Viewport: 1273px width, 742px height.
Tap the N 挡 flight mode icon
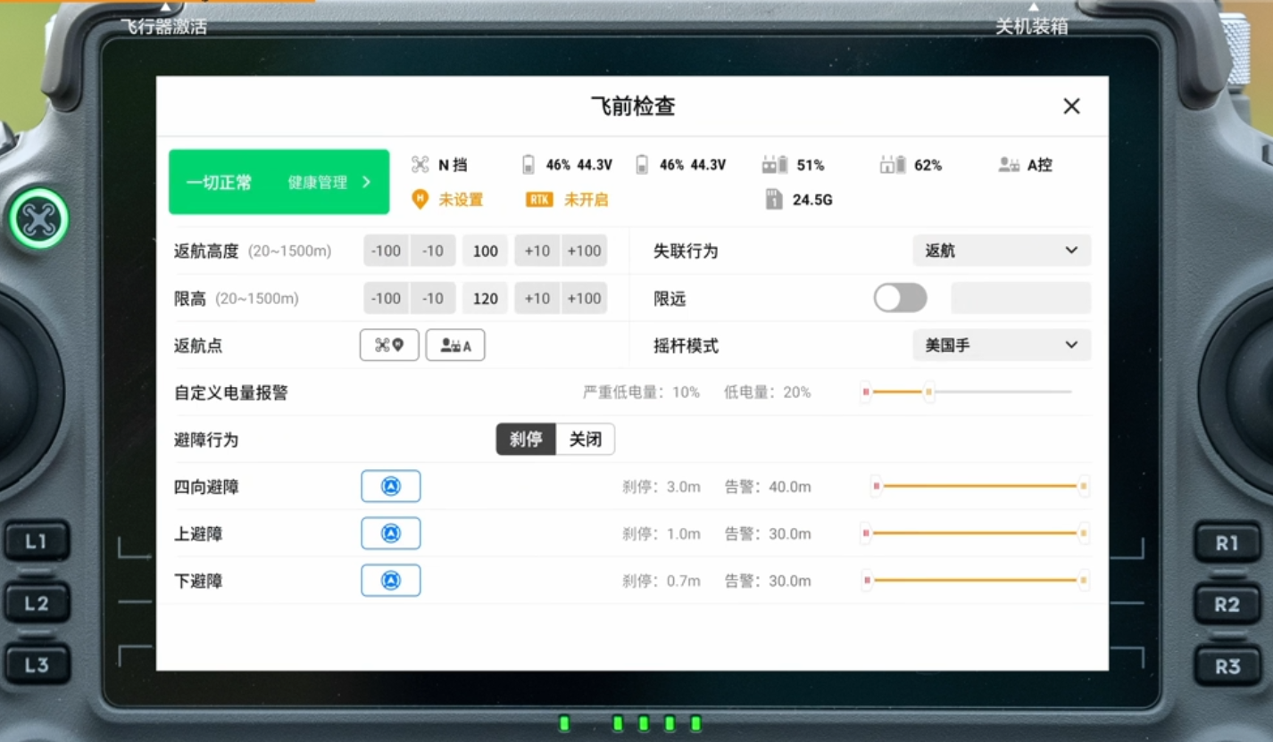[420, 165]
